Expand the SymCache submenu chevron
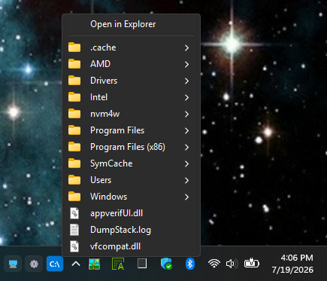327x281 pixels. (186, 163)
